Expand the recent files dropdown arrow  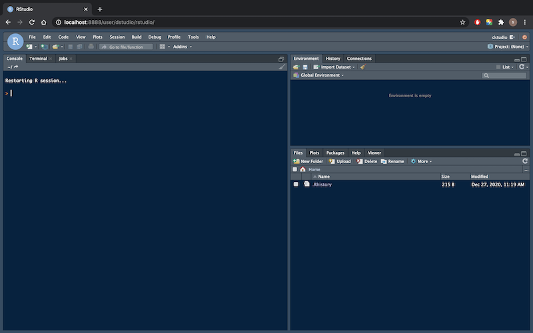[62, 47]
